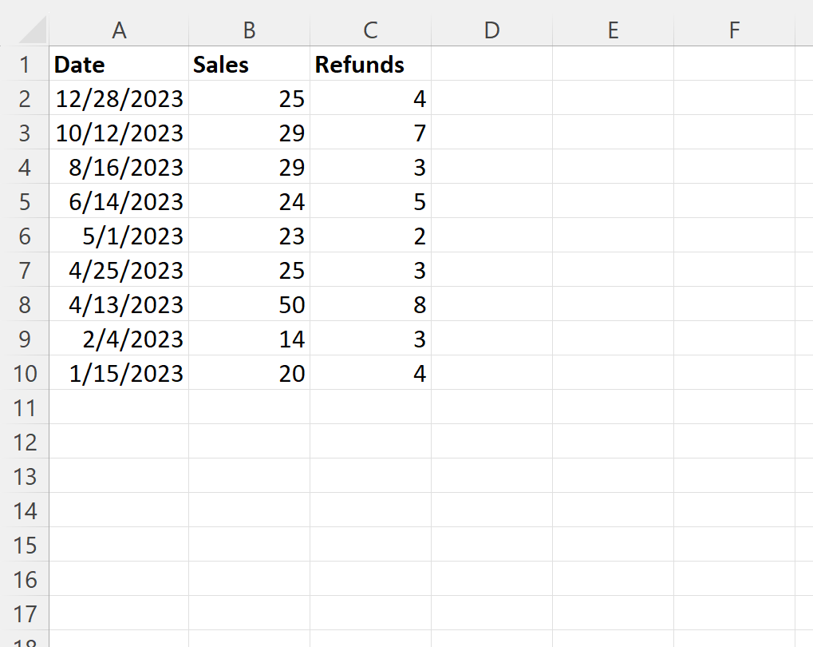The height and width of the screenshot is (647, 813).
Task: Select row 11 header
Action: pos(25,408)
